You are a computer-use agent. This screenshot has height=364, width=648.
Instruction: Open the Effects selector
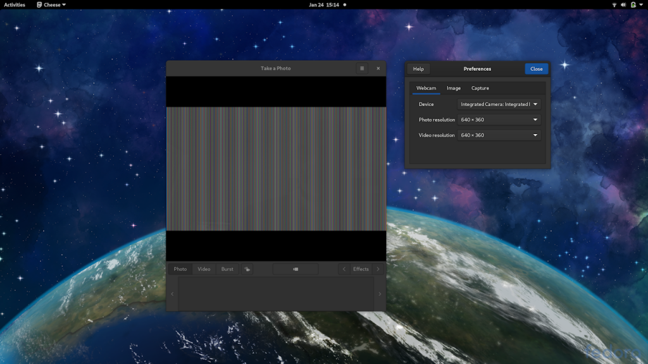[x=361, y=269]
